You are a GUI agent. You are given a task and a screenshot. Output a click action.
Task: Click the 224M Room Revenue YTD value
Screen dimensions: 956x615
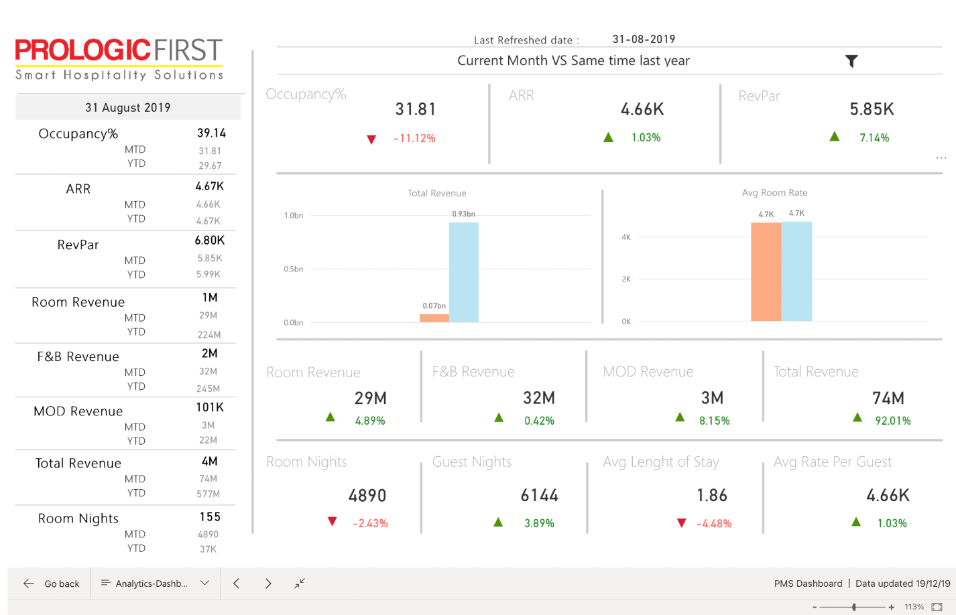[209, 334]
